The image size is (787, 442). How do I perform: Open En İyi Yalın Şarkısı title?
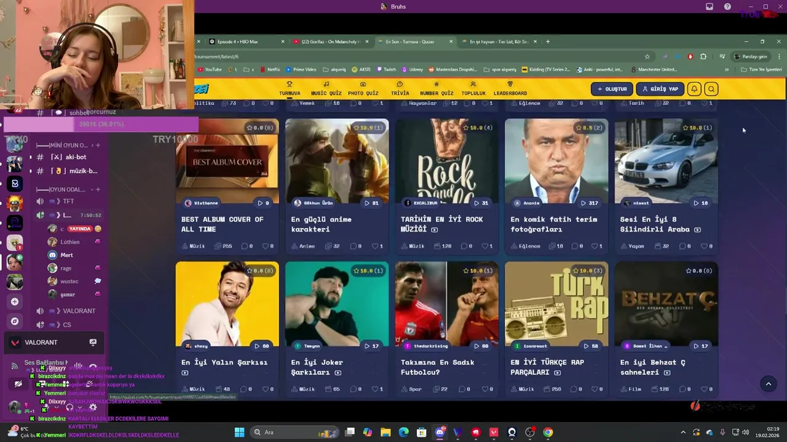[x=224, y=362]
